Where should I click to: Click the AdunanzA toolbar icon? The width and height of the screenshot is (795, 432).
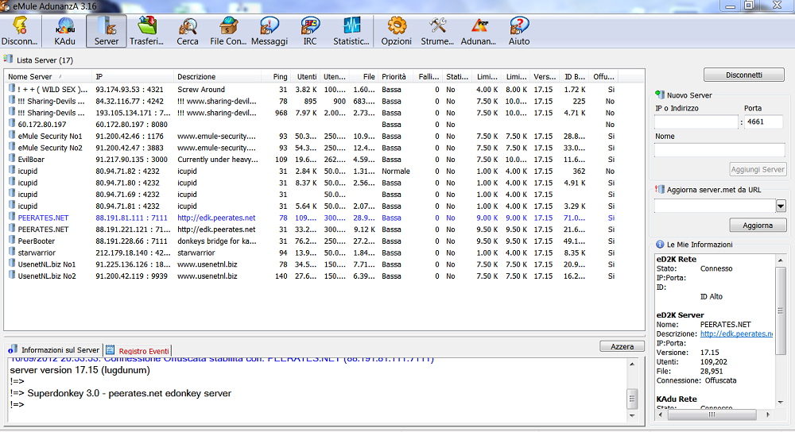(479, 26)
